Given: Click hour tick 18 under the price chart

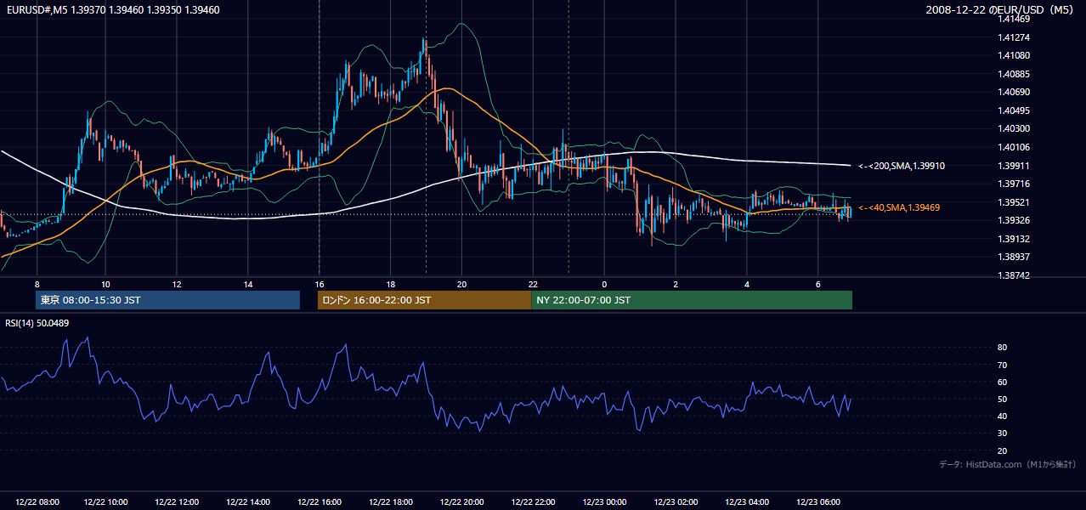Looking at the screenshot, I should pyautogui.click(x=390, y=284).
